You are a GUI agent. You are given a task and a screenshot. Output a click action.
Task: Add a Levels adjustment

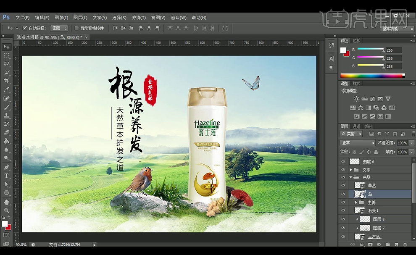pos(364,99)
